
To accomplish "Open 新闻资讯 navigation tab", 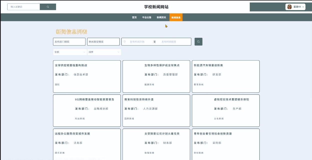I will [161, 17].
